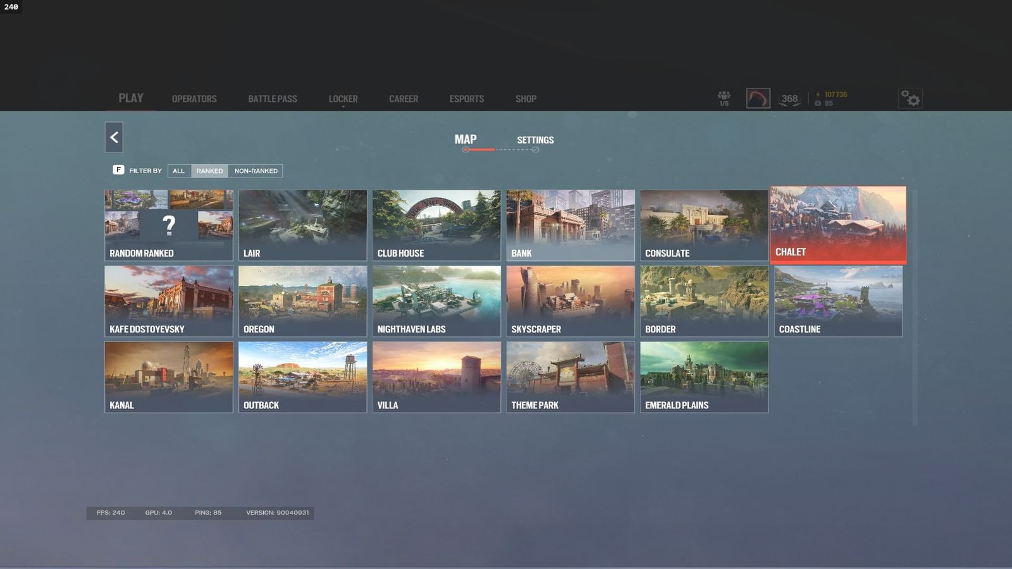
Task: Select the CHALET map thumbnail
Action: pos(837,224)
